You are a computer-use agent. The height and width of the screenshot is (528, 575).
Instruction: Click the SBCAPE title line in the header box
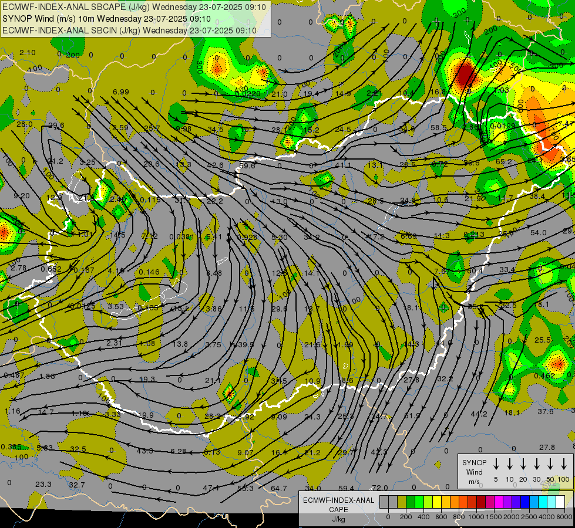click(133, 7)
